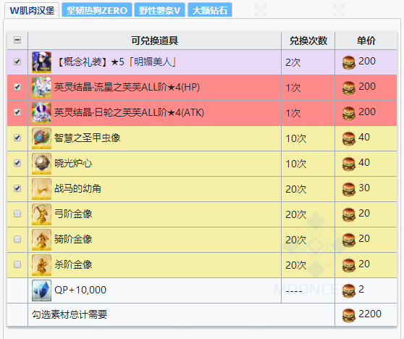Click the 勾选素材总计需要 label
This screenshot has width=404, height=339.
[70, 314]
